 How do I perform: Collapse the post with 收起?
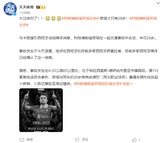pyautogui.click(x=126, y=84)
